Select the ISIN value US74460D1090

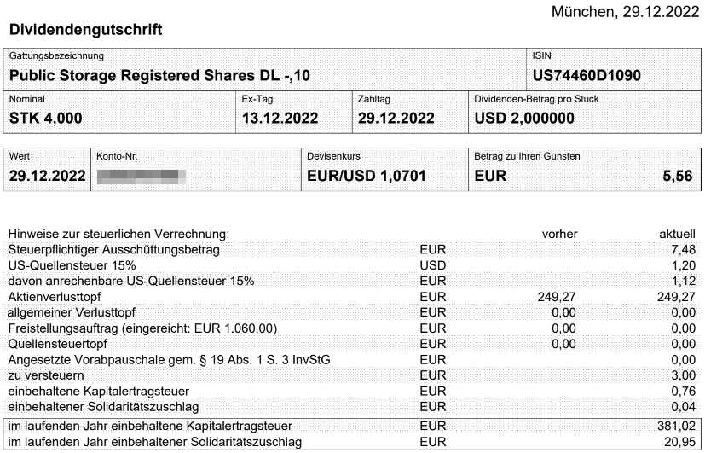coord(587,75)
